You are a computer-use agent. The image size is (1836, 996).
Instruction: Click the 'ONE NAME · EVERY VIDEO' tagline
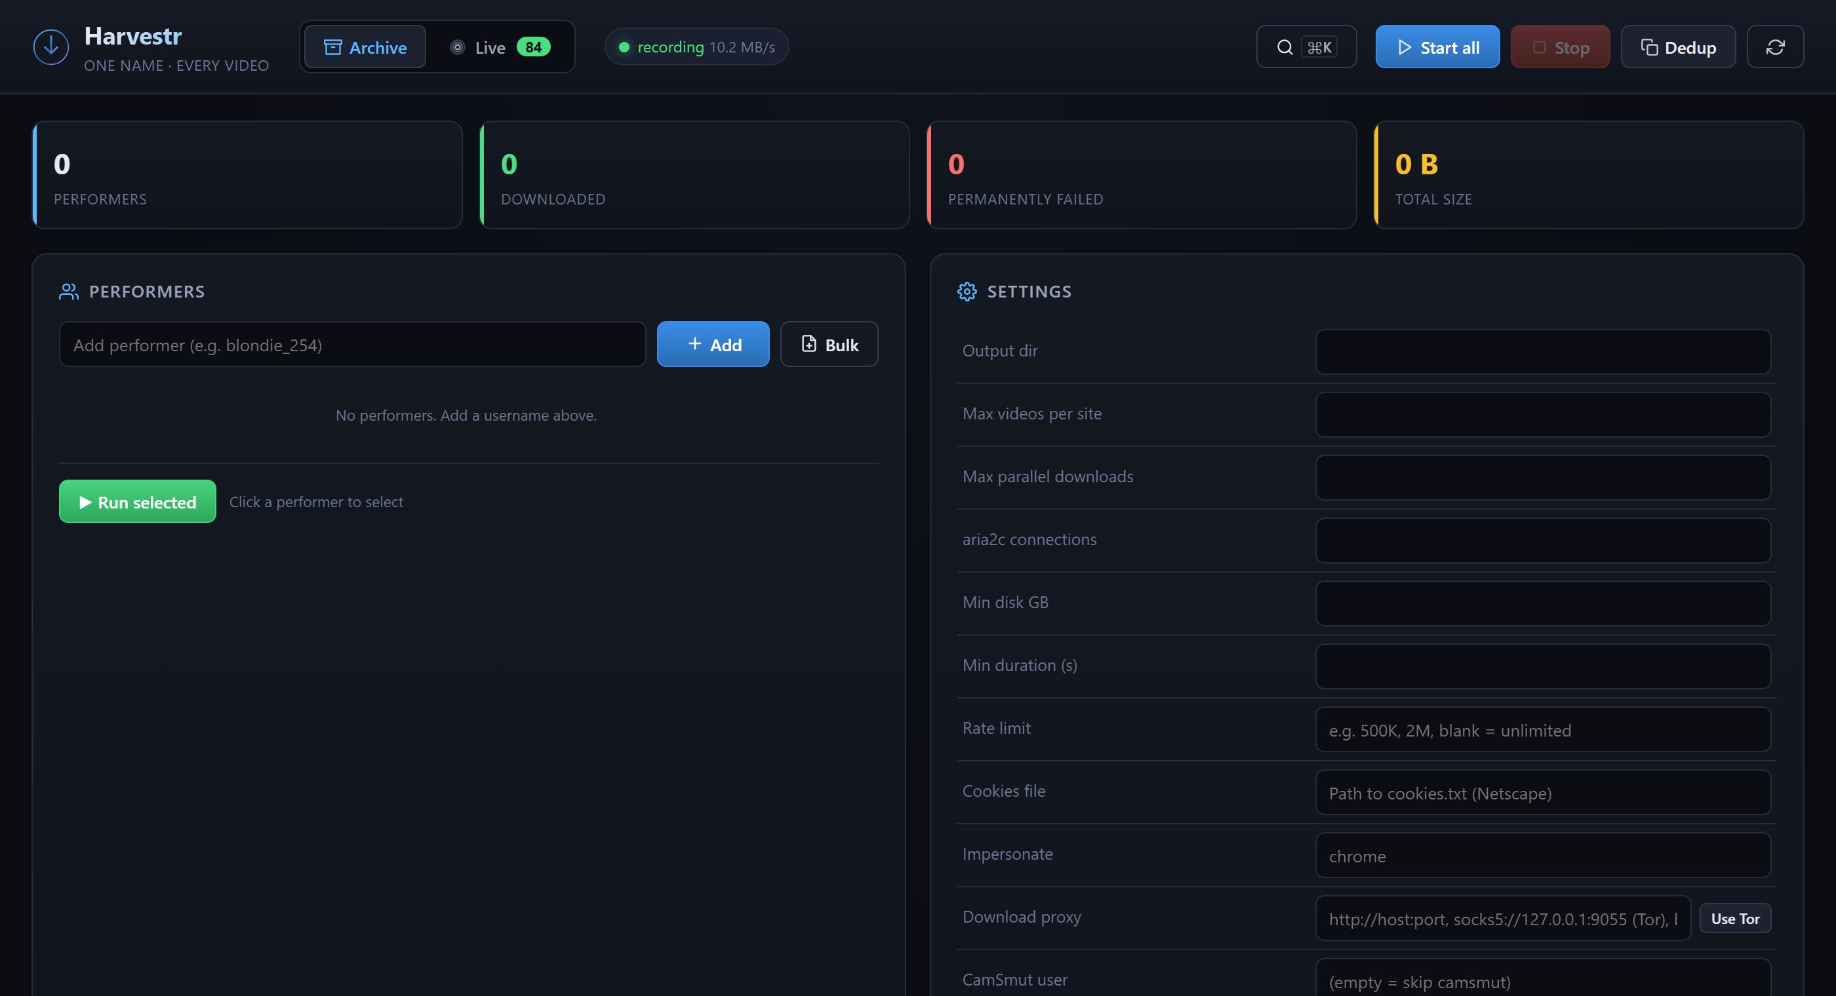(x=176, y=66)
